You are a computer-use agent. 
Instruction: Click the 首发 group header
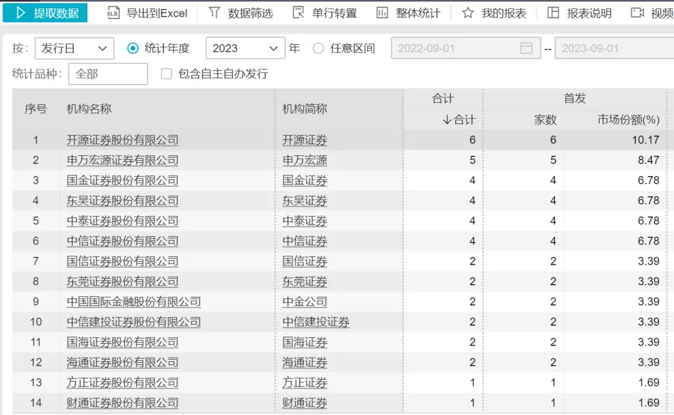coord(575,98)
